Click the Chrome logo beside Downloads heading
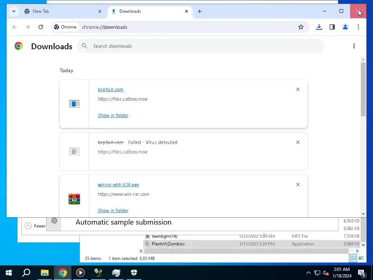373x280 pixels. (19, 46)
